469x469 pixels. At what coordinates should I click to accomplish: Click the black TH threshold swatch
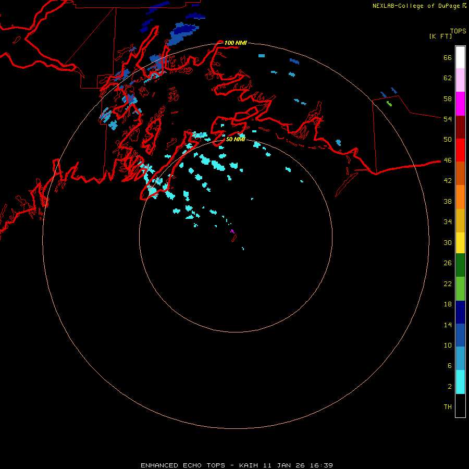click(460, 405)
